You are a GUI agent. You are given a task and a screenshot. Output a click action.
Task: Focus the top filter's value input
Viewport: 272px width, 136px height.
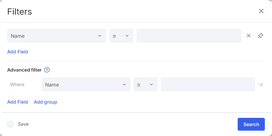pos(189,36)
